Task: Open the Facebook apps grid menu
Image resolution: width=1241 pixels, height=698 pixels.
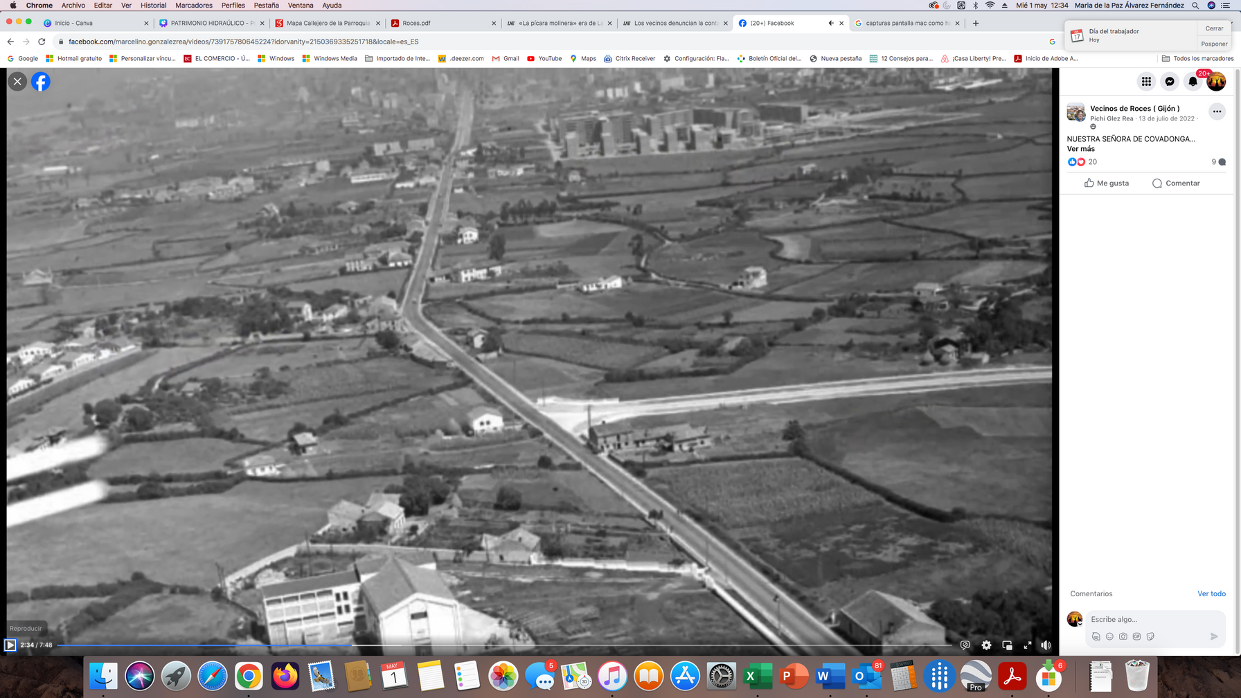Action: click(1146, 82)
